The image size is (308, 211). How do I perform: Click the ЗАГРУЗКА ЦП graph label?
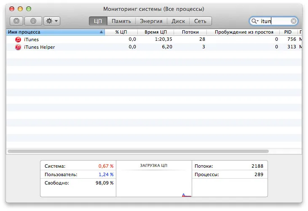click(154, 166)
